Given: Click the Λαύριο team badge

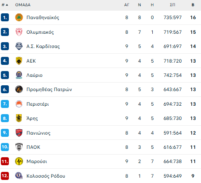Looking at the screenshot, I should pyautogui.click(x=19, y=75).
